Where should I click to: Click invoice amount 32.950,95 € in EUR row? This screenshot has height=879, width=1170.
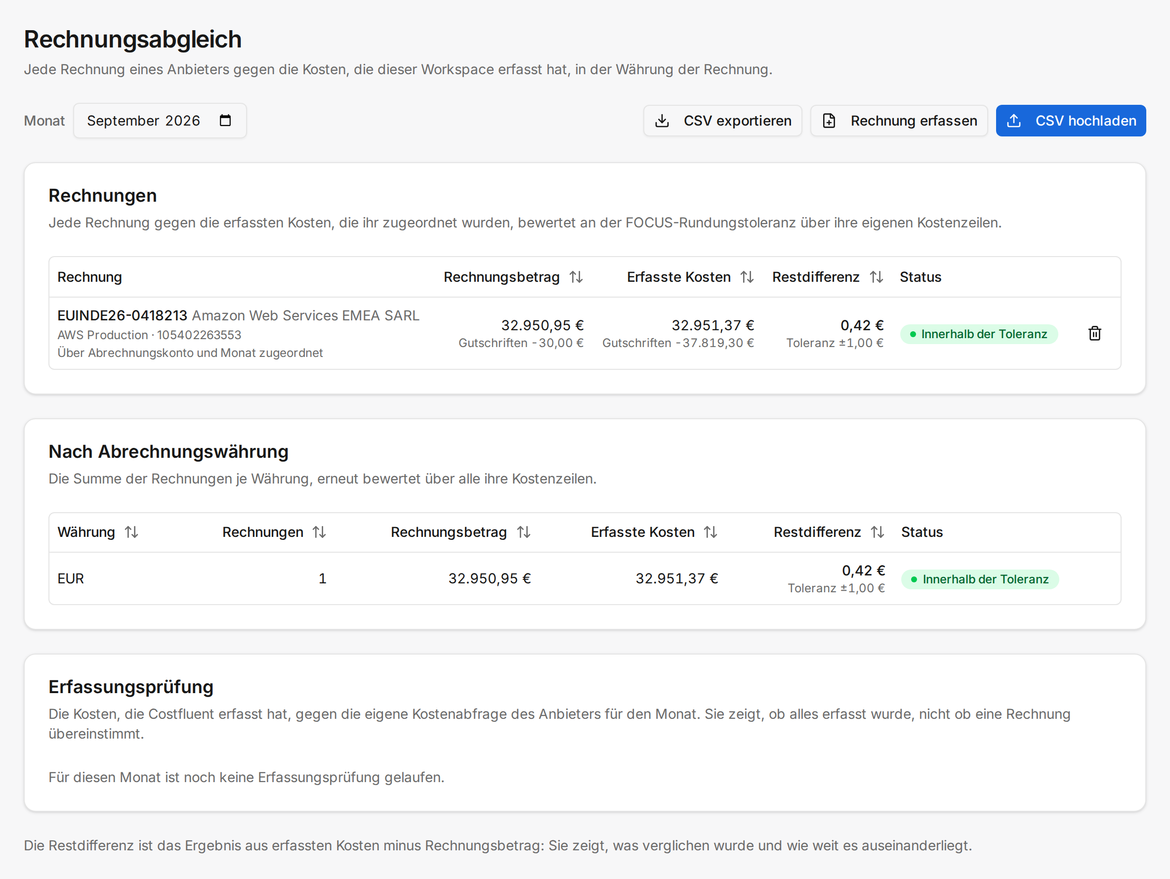[x=490, y=578]
